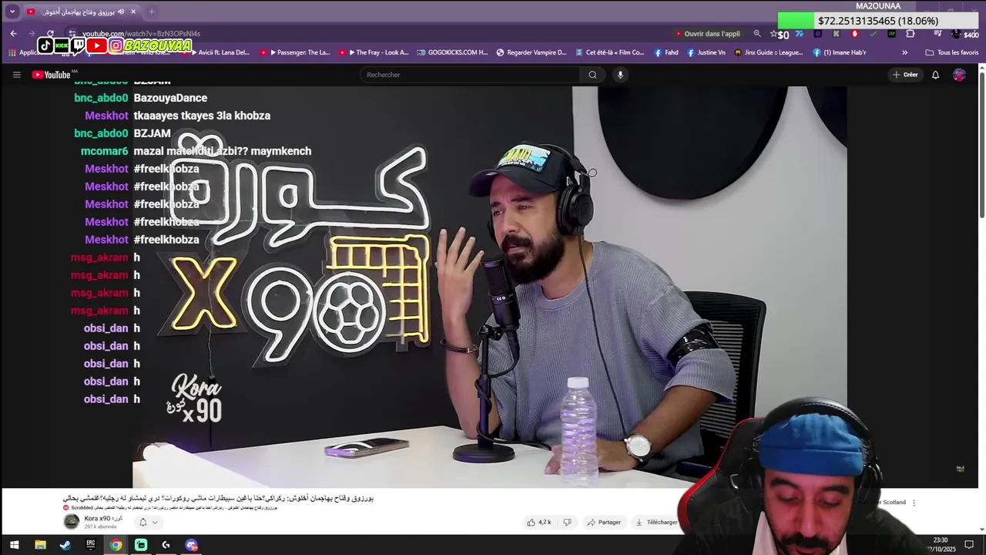The image size is (986, 555).
Task: Share the video via Partager
Action: (604, 522)
